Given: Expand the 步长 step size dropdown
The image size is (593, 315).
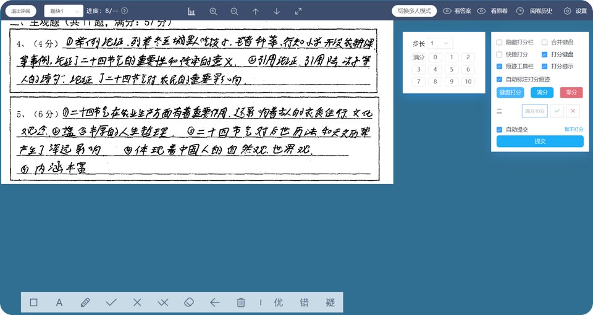Looking at the screenshot, I should (x=440, y=43).
